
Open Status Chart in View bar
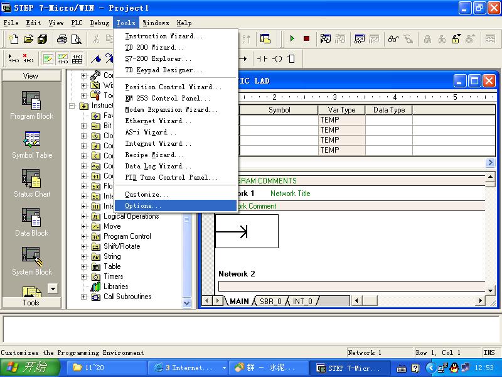pyautogui.click(x=31, y=183)
